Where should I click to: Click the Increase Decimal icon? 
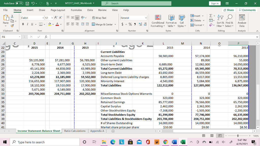pyautogui.click(x=140, y=24)
